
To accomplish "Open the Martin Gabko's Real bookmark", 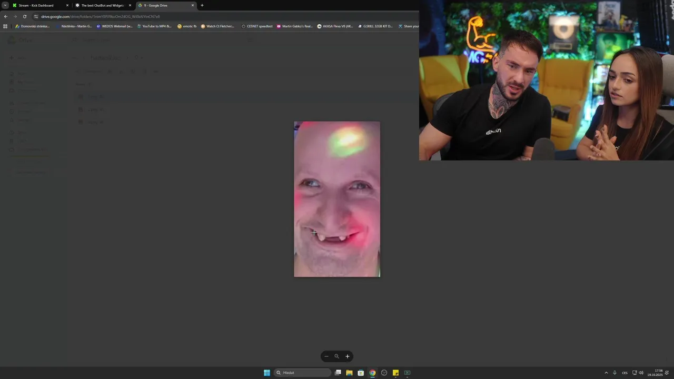I will pos(295,26).
